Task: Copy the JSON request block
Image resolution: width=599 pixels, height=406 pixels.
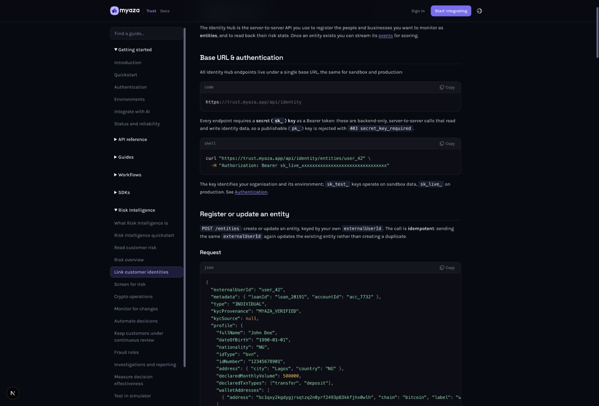Action: point(447,268)
